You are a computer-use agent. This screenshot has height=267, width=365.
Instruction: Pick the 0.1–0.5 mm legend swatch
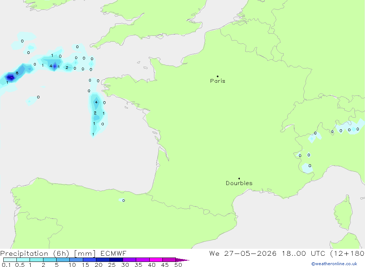click(10, 260)
